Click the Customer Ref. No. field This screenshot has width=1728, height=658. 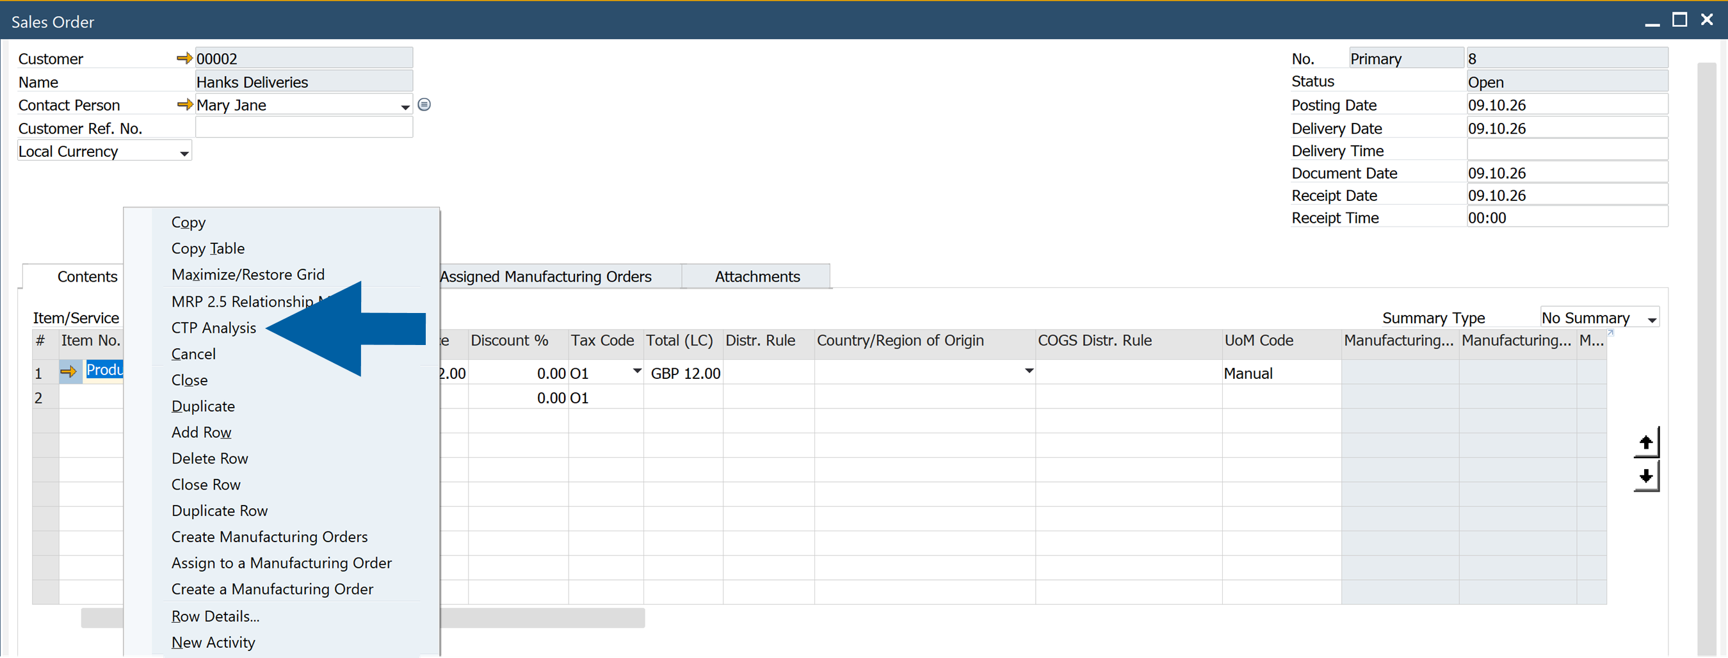point(304,128)
